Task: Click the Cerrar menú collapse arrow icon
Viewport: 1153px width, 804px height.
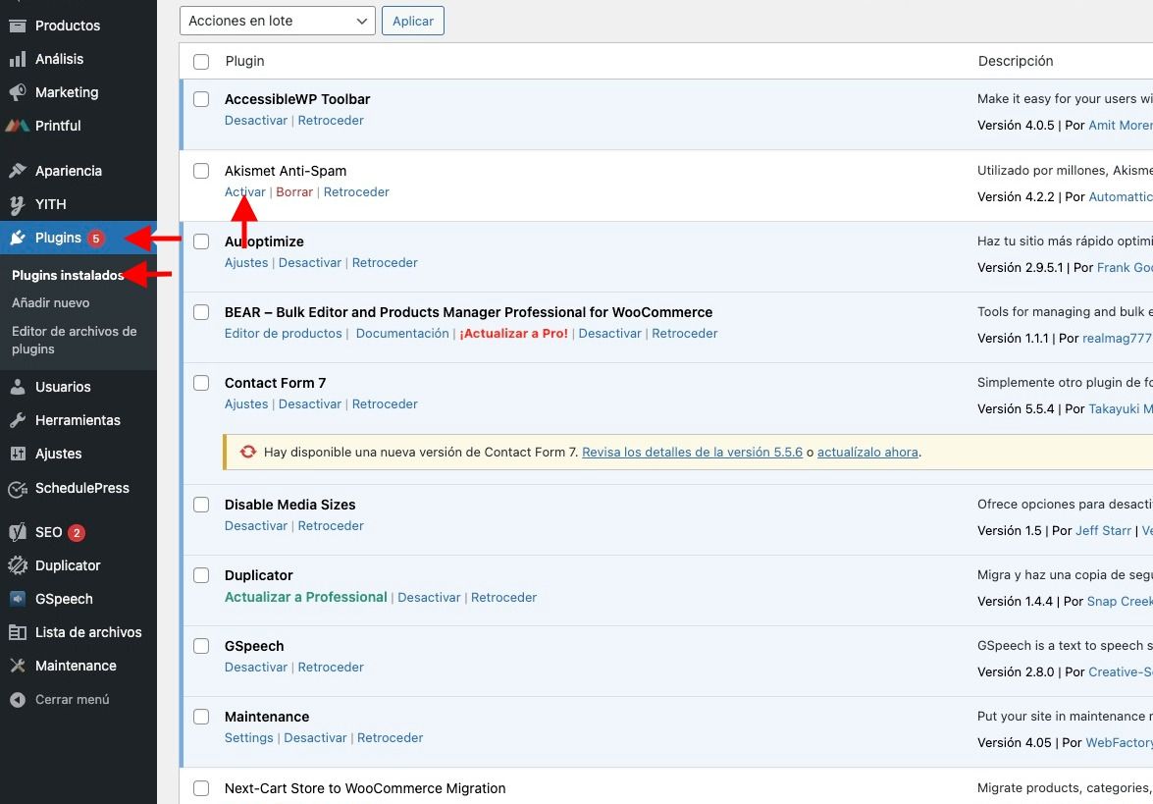Action: pyautogui.click(x=18, y=700)
